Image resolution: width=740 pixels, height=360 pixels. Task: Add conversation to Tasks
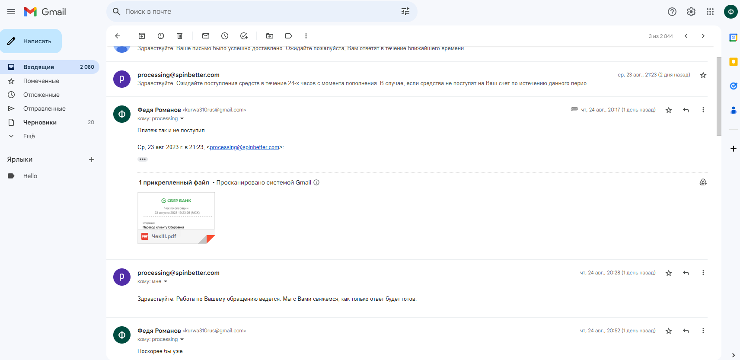(244, 36)
